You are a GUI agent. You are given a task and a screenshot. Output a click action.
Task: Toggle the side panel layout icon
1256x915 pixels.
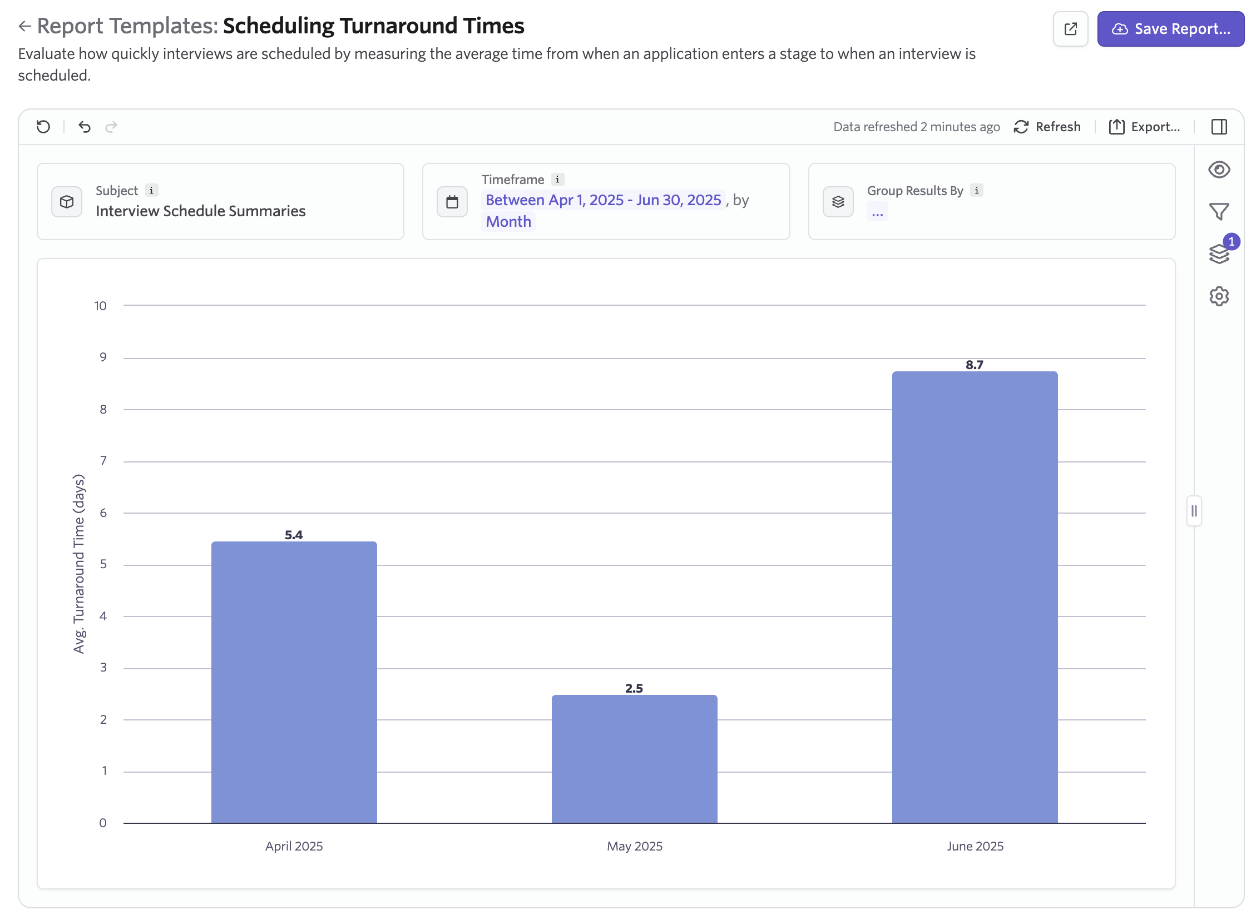point(1219,127)
